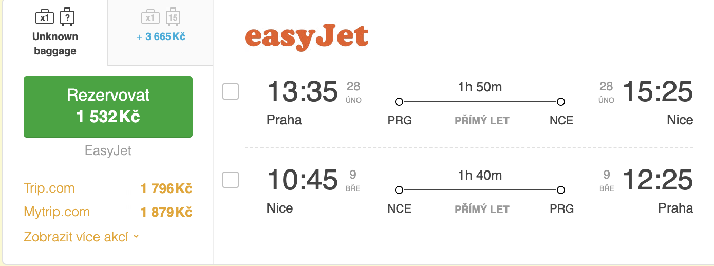Tick the checkbox for the 10:45 Nice flight
Image resolution: width=714 pixels, height=266 pixels.
[231, 180]
